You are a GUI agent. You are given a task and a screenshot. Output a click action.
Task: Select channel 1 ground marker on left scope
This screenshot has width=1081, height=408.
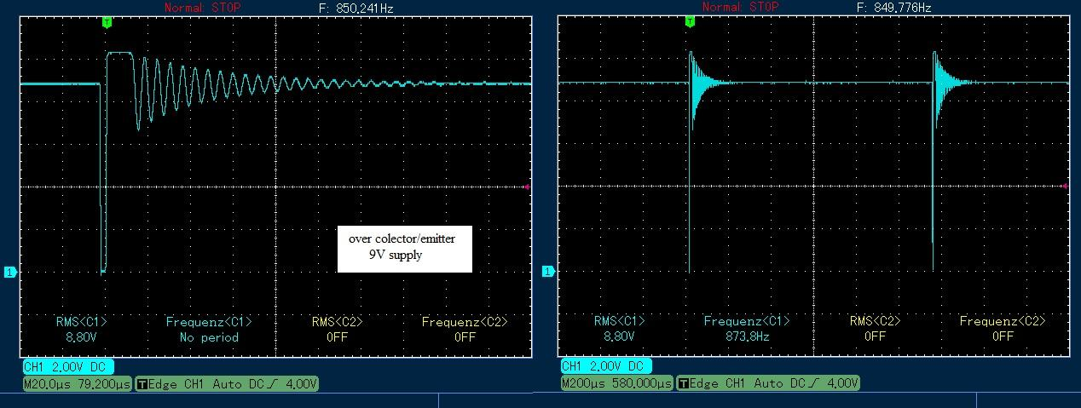click(10, 272)
